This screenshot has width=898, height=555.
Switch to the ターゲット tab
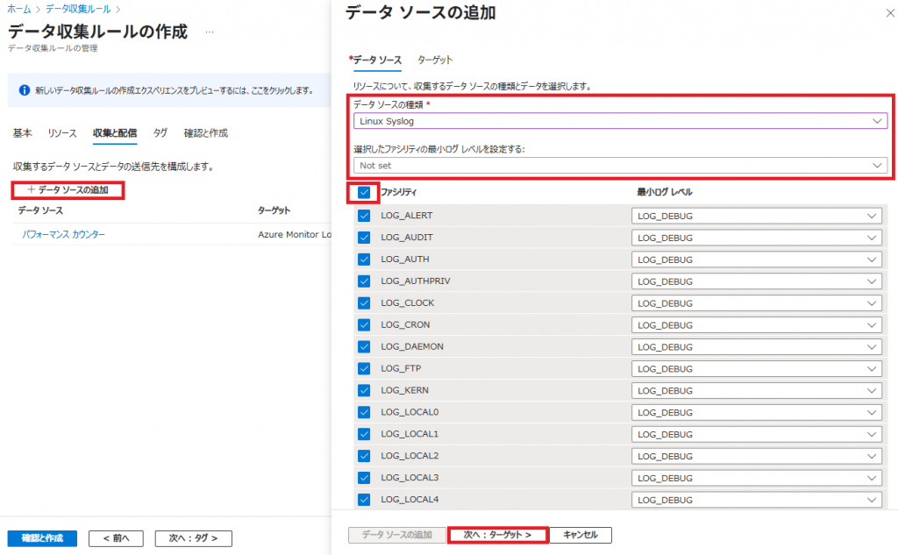(435, 60)
